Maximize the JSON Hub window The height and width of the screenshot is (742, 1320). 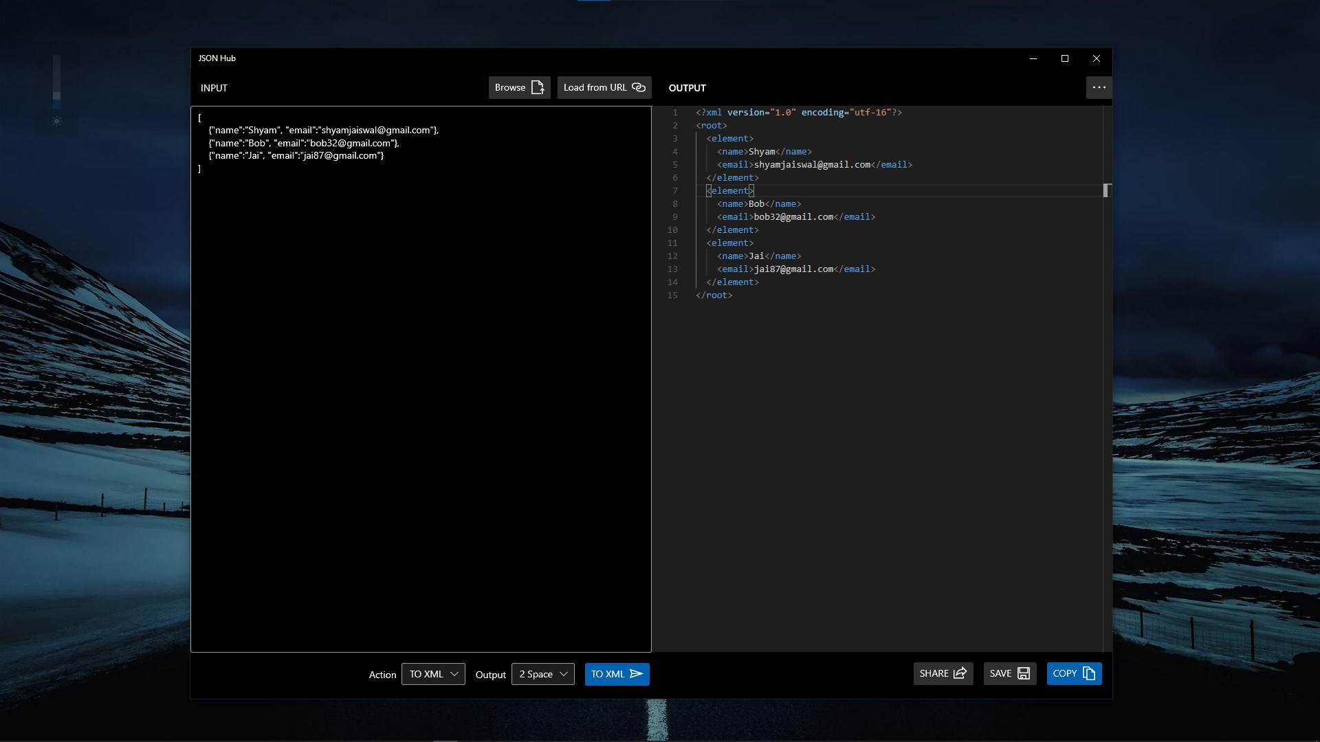pyautogui.click(x=1065, y=58)
